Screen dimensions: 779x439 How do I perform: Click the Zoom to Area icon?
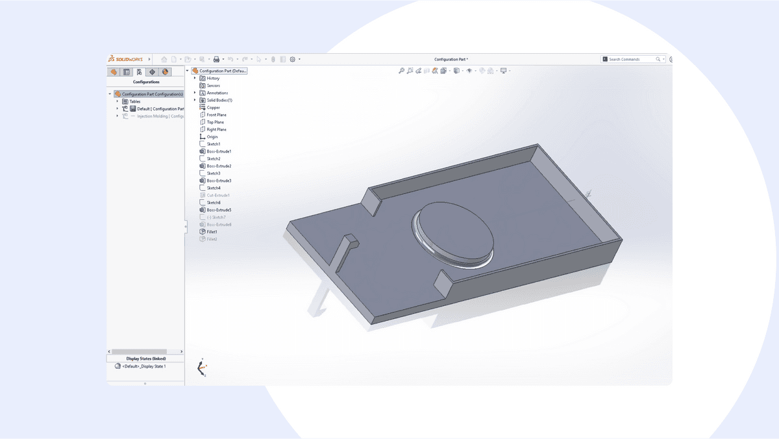pyautogui.click(x=410, y=70)
